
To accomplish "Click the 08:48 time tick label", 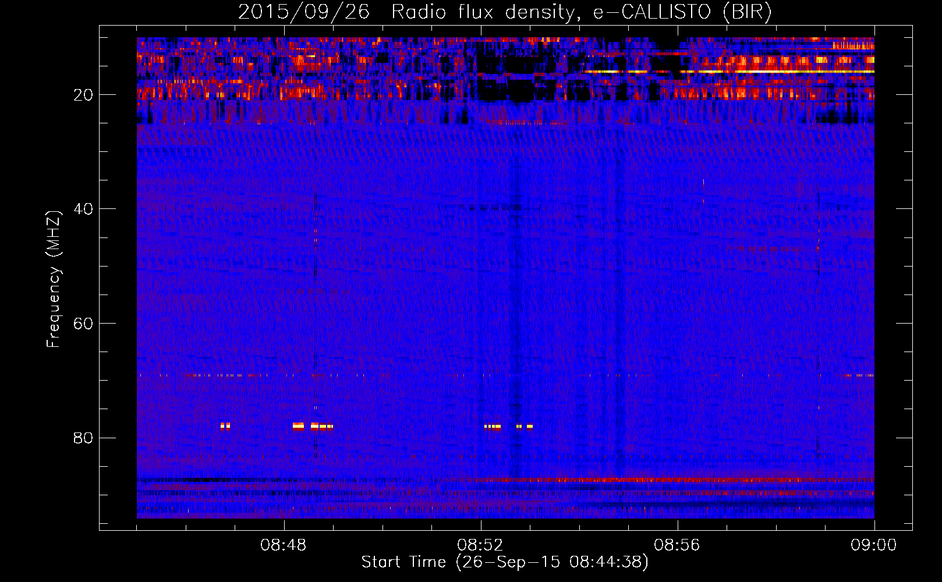I will click(x=284, y=545).
